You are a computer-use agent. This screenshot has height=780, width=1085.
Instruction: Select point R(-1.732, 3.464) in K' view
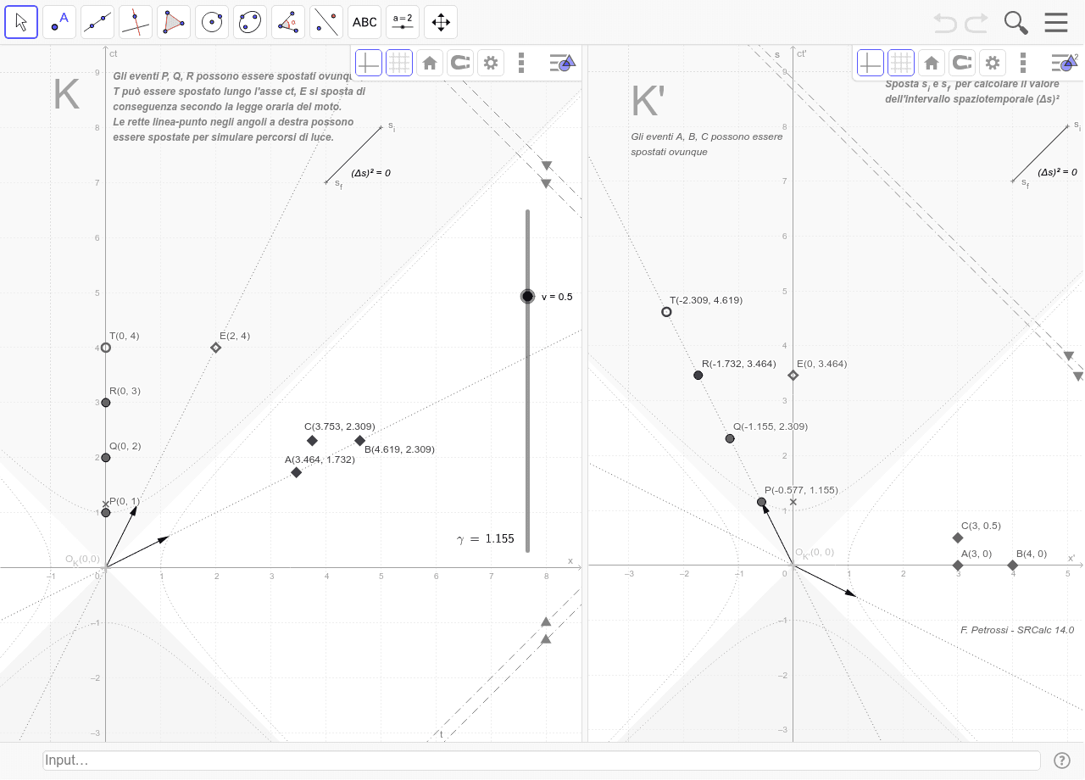click(698, 375)
